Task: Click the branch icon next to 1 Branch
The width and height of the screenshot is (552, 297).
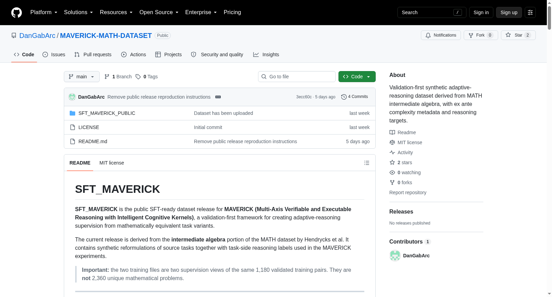Action: click(x=107, y=77)
